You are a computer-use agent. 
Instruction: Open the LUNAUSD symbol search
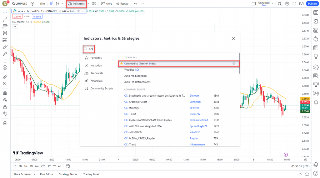(x=20, y=4)
